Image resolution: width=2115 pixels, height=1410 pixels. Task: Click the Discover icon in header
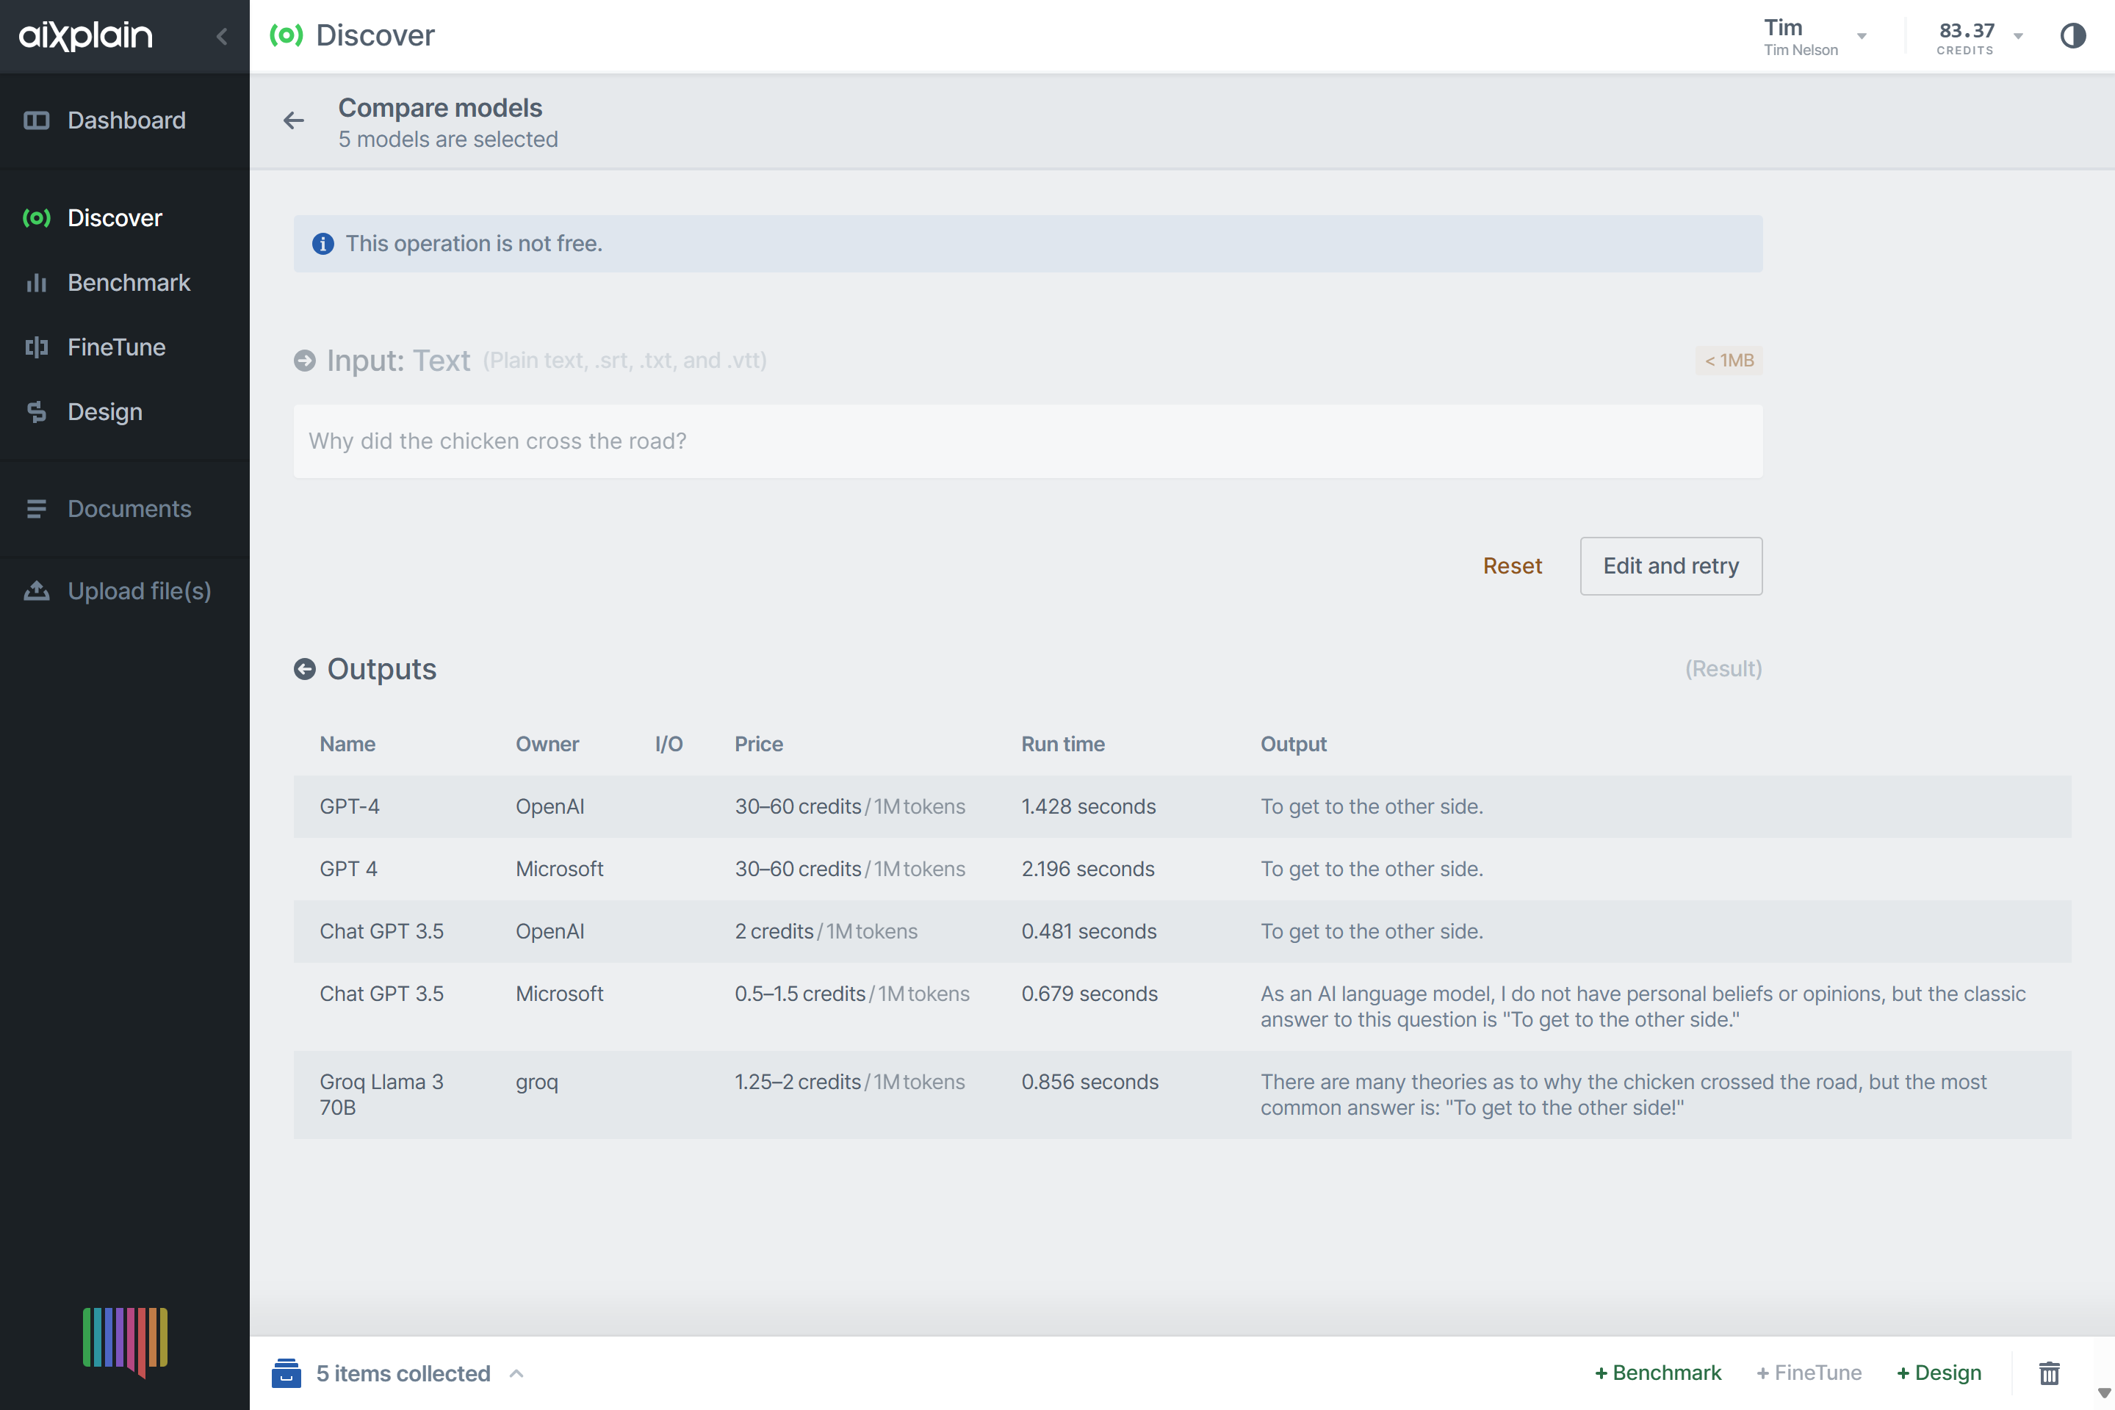(286, 35)
